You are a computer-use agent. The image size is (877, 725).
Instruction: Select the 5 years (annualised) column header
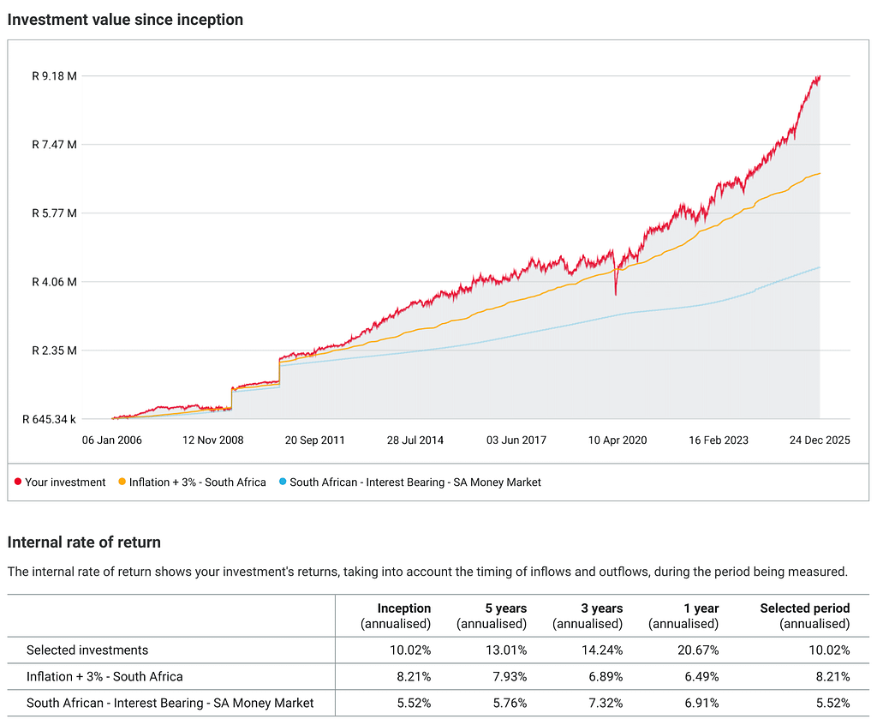[492, 616]
